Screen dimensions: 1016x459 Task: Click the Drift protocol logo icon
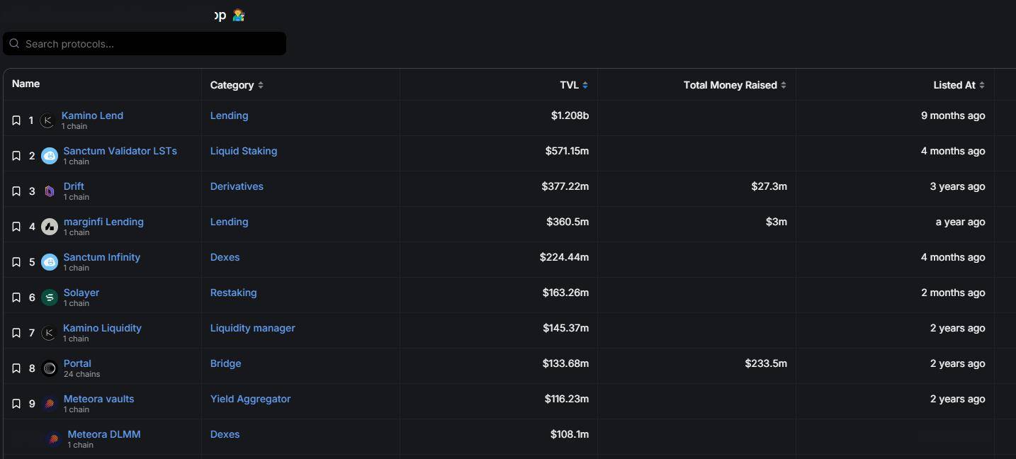[50, 191]
